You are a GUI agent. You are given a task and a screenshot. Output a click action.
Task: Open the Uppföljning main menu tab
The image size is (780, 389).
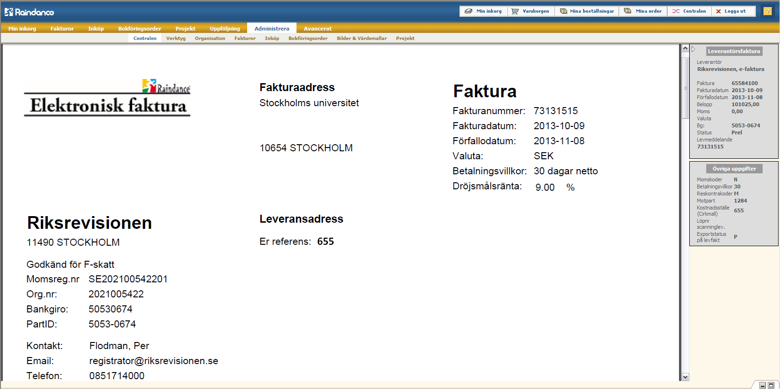tap(225, 29)
